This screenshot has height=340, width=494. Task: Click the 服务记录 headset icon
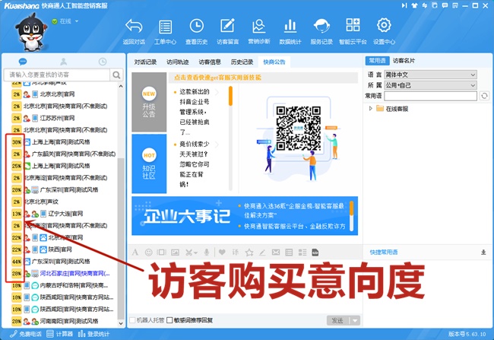(321, 30)
